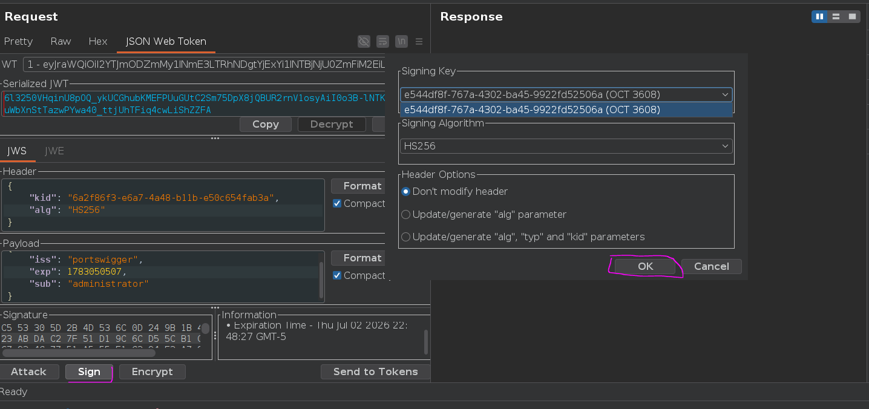Click the Expiration Time information text
This screenshot has width=869, height=409.
pyautogui.click(x=317, y=331)
